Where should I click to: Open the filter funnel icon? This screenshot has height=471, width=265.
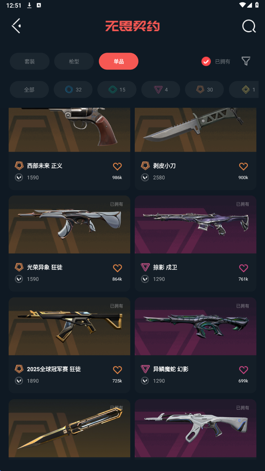click(x=246, y=61)
